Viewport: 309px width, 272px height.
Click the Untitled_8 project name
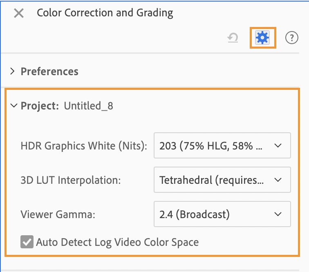[88, 106]
